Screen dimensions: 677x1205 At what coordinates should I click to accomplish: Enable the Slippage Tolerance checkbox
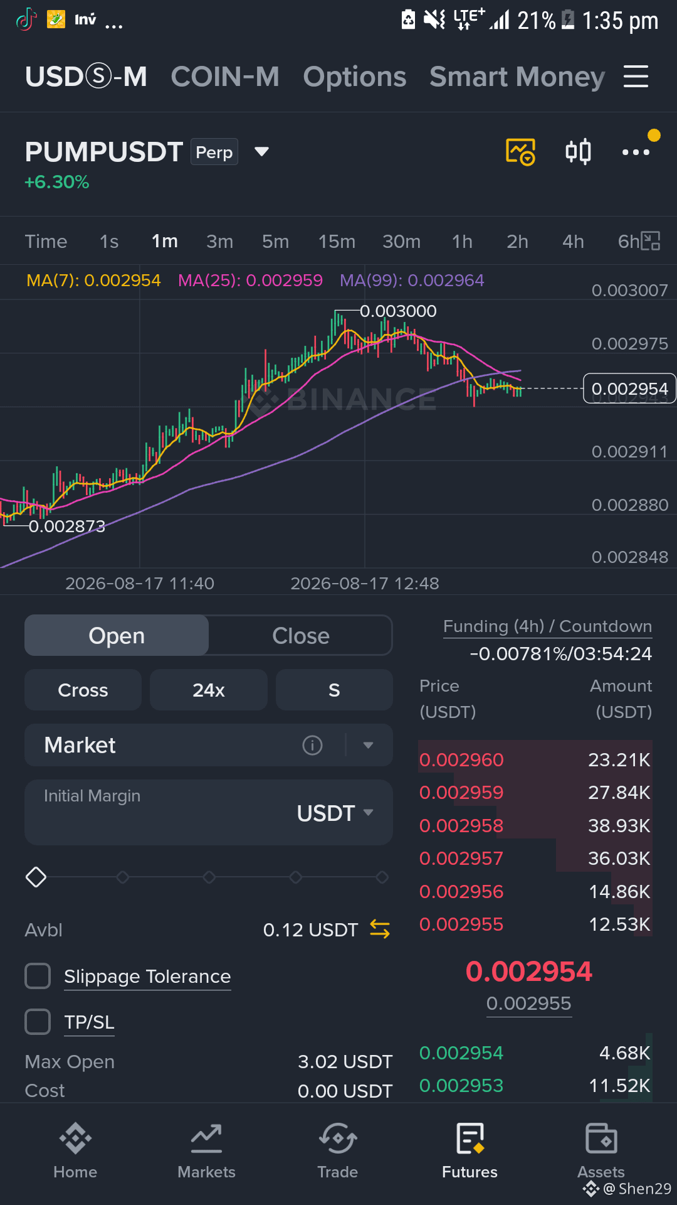[x=38, y=976]
